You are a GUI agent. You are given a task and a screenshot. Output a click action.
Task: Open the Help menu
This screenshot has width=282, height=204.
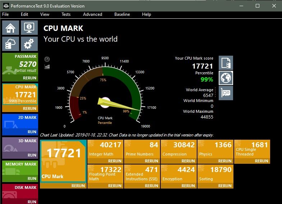click(147, 14)
